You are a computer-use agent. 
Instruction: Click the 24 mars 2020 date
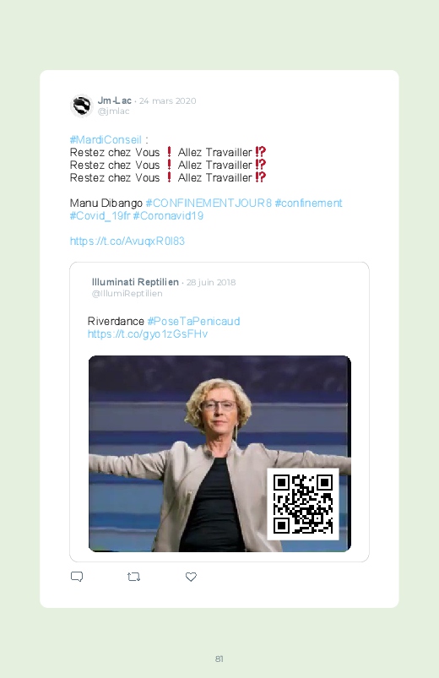167,100
